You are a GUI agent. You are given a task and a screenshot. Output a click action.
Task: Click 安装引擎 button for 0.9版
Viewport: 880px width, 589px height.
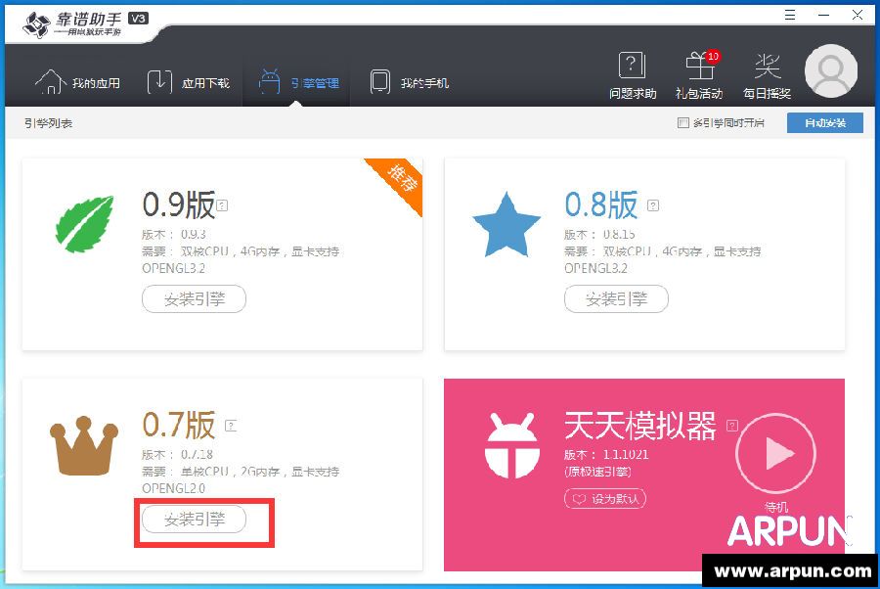[194, 298]
